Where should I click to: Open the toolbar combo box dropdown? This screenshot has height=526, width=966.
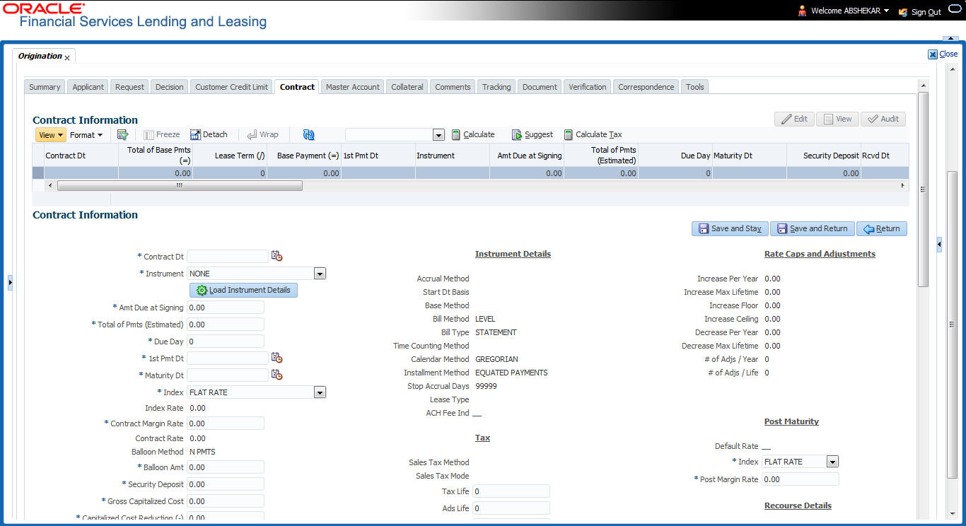(x=438, y=135)
